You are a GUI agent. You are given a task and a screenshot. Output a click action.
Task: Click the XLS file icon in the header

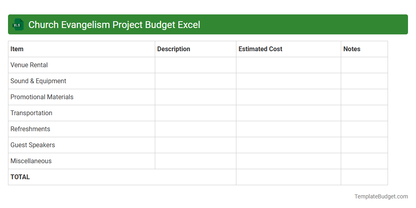[18, 24]
